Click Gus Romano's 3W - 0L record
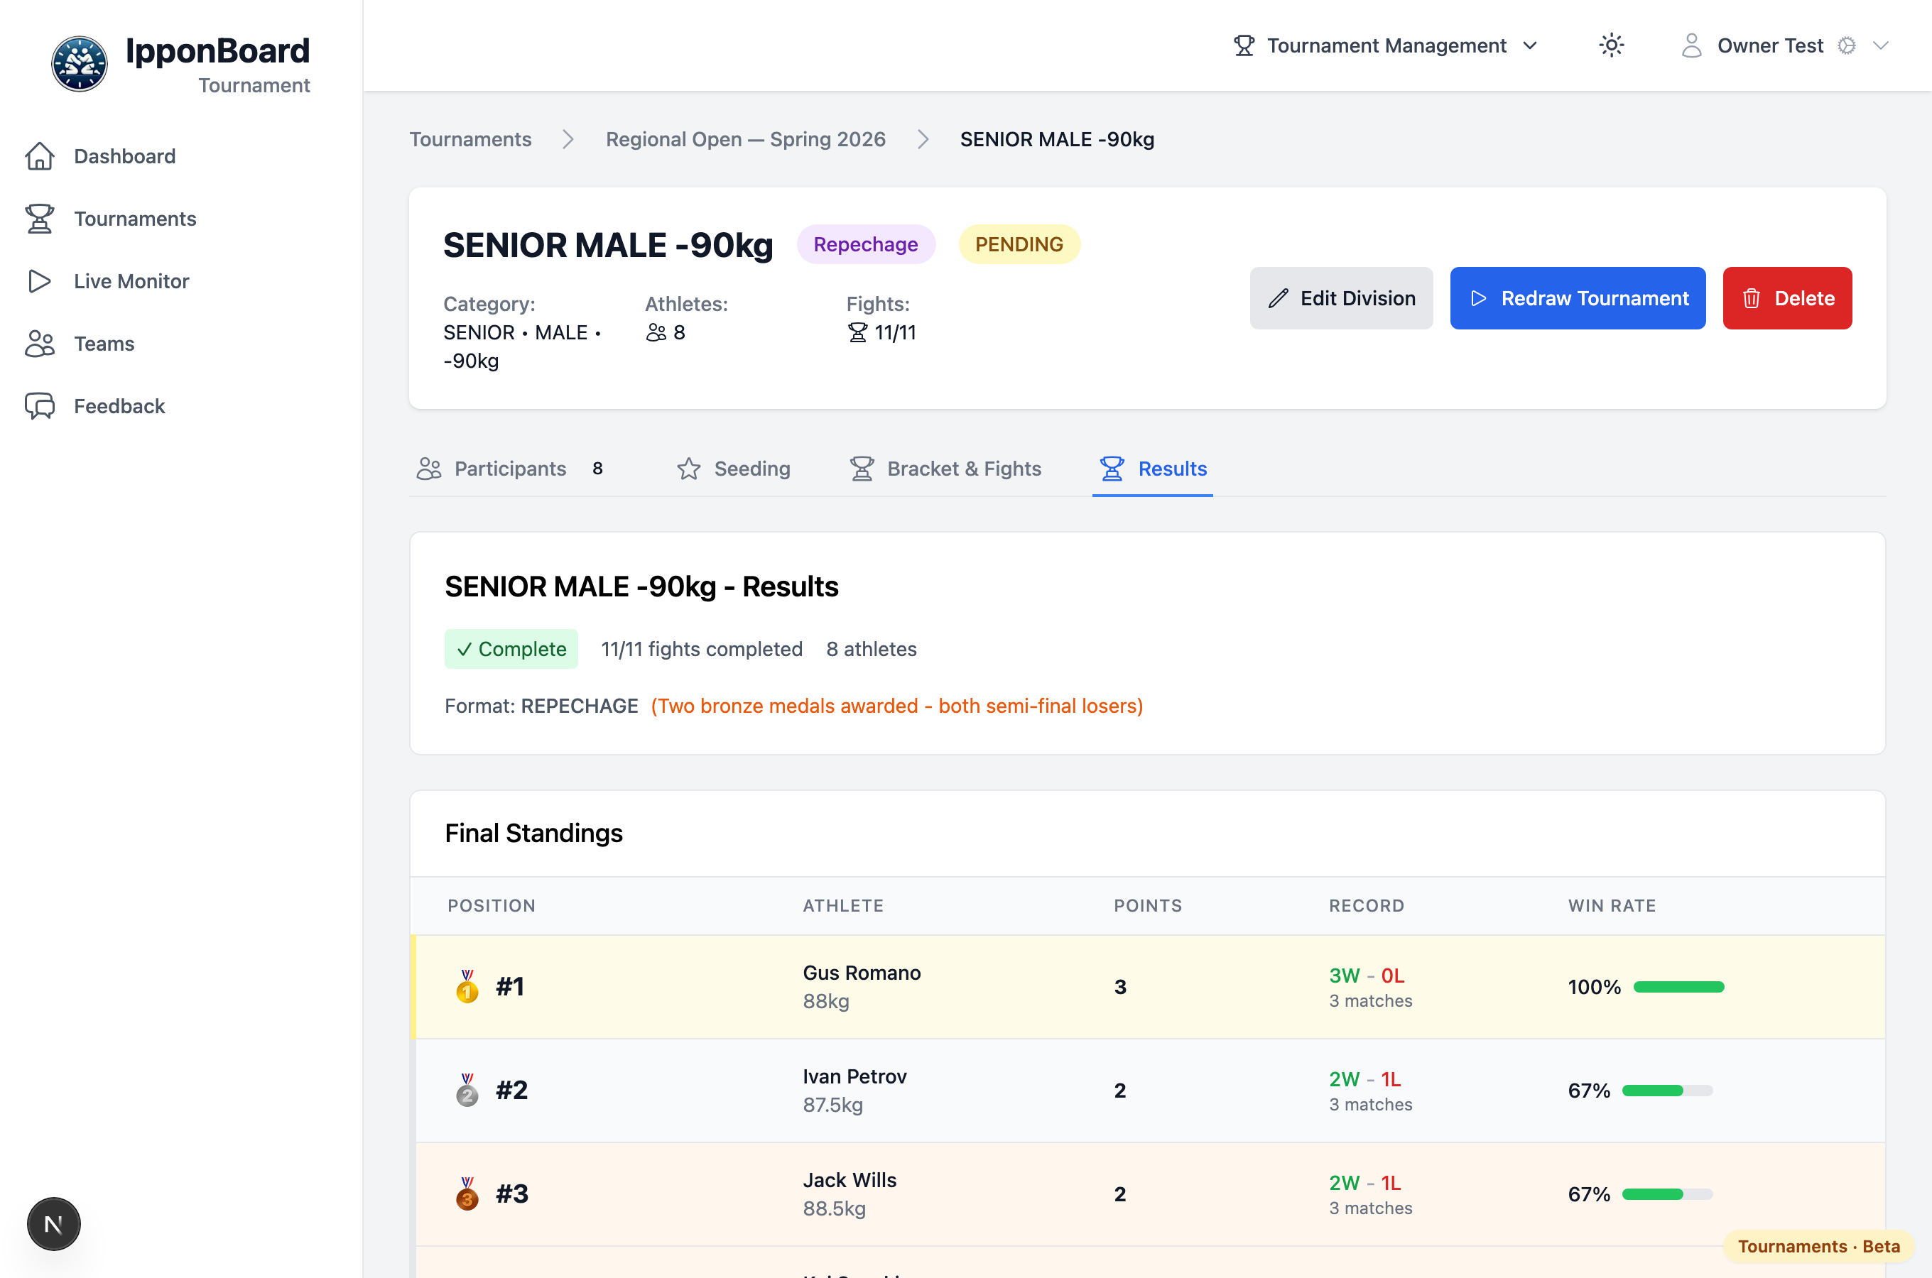The height and width of the screenshot is (1278, 1932). (x=1367, y=975)
